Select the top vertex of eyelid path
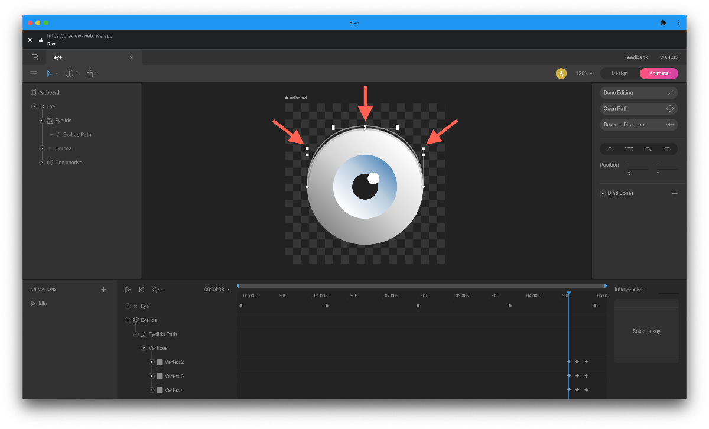 click(x=365, y=126)
